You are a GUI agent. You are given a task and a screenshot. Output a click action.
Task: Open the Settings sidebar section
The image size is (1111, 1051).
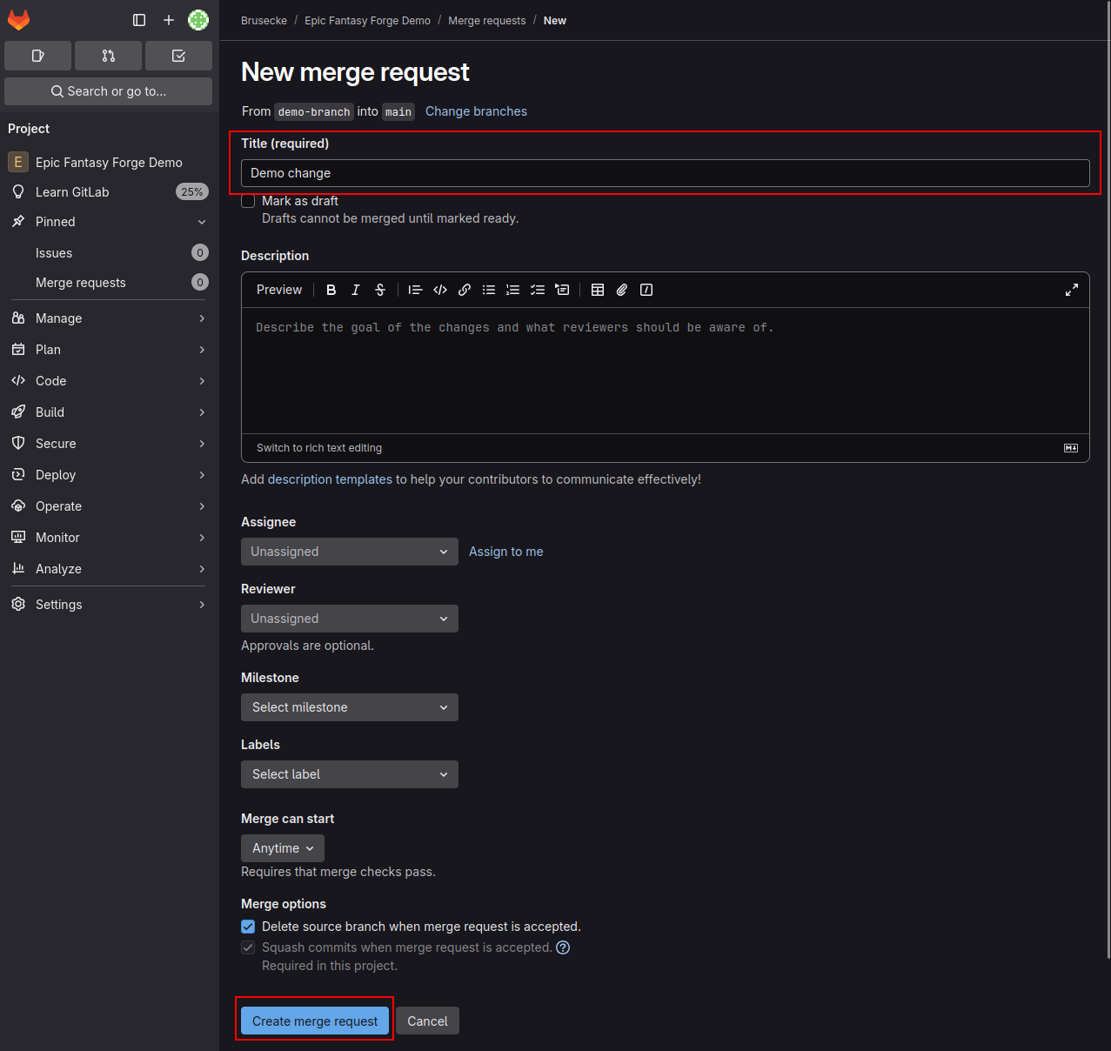110,605
